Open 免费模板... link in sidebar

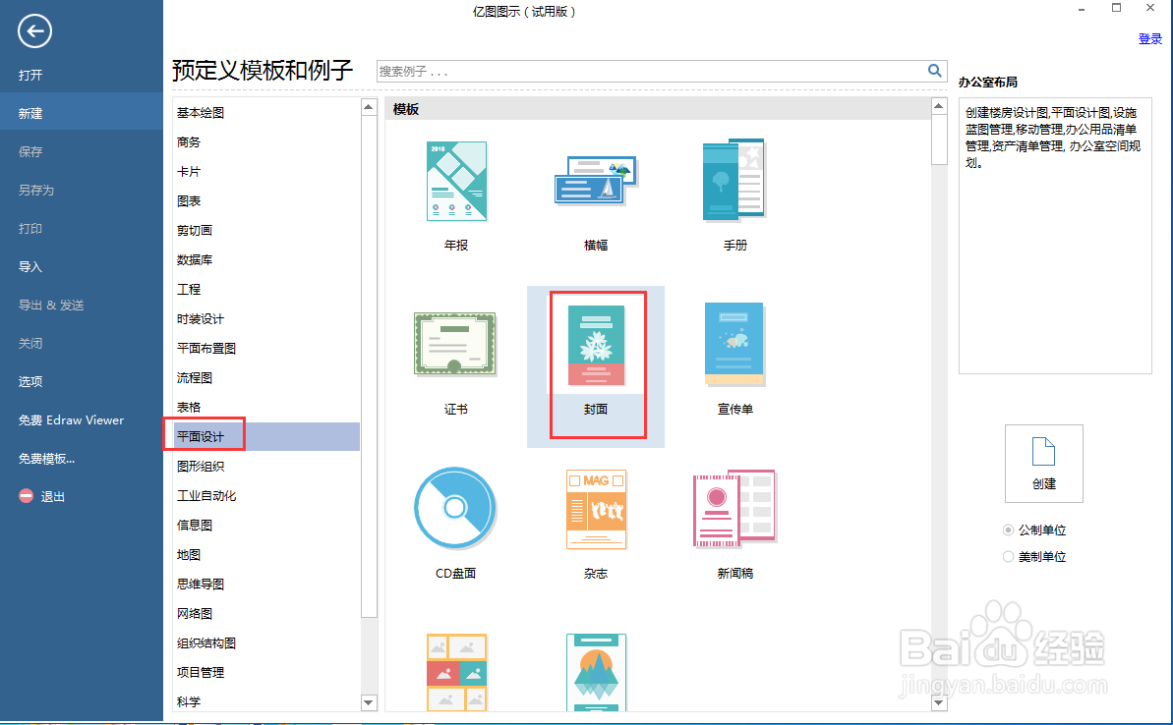point(47,458)
